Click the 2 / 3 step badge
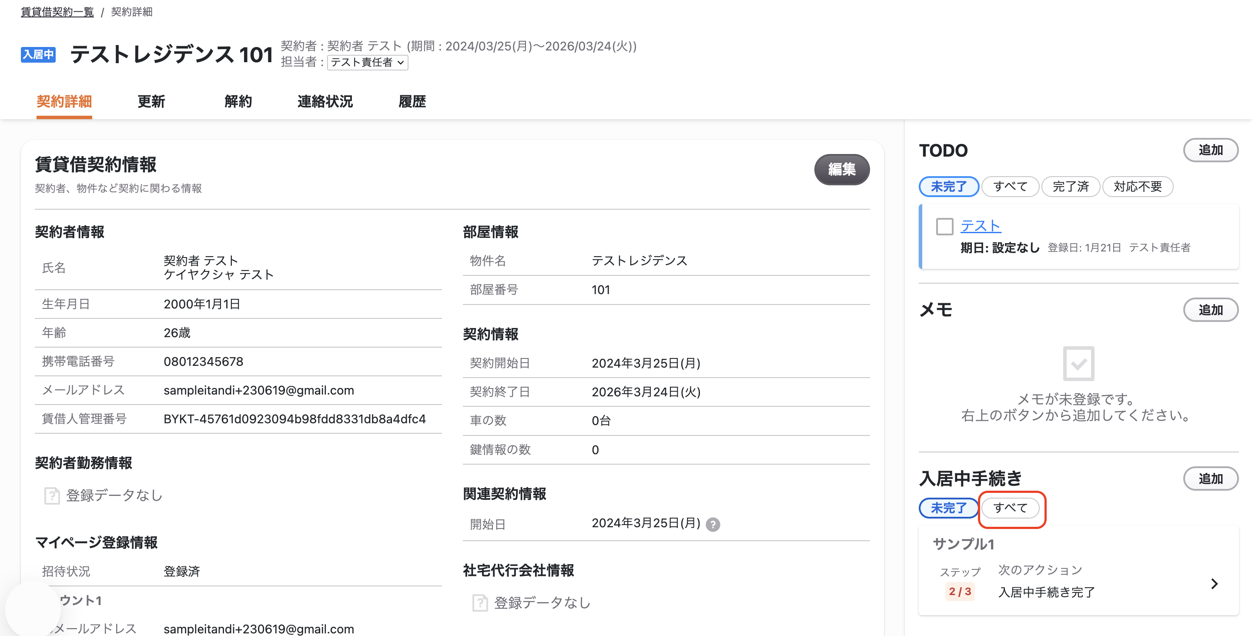This screenshot has height=636, width=1252. (960, 591)
